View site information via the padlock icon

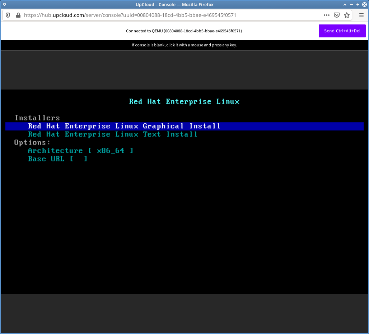(18, 15)
